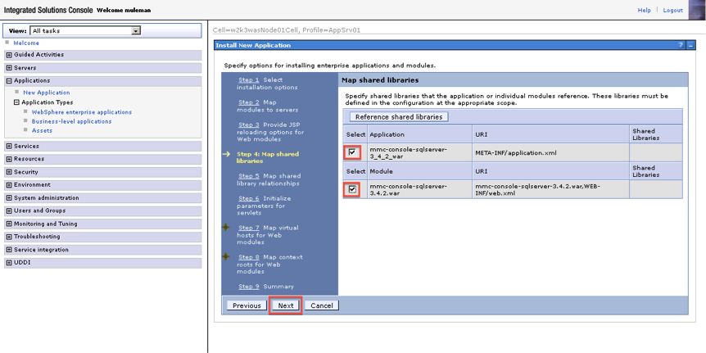Open help icon in Install New Application header

681,45
